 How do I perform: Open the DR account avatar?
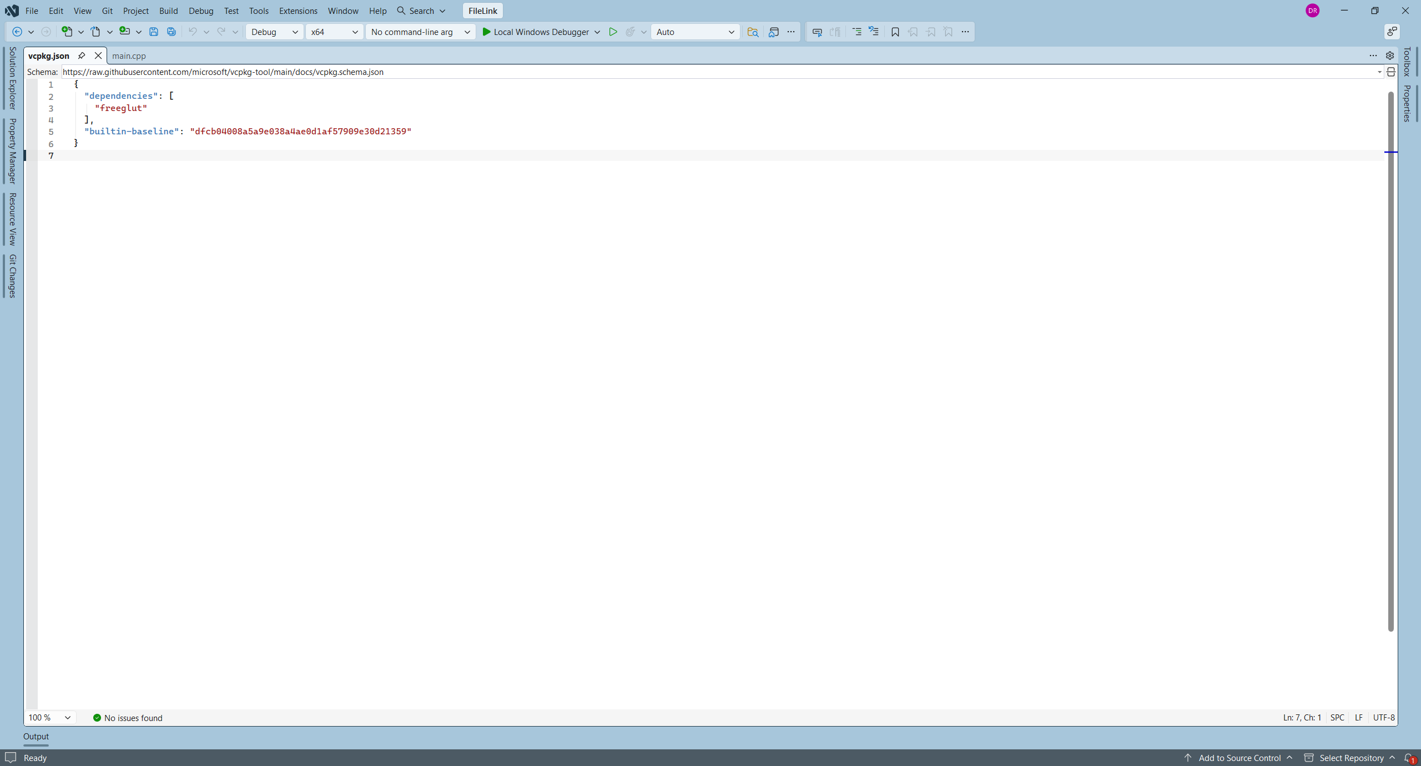1313,11
